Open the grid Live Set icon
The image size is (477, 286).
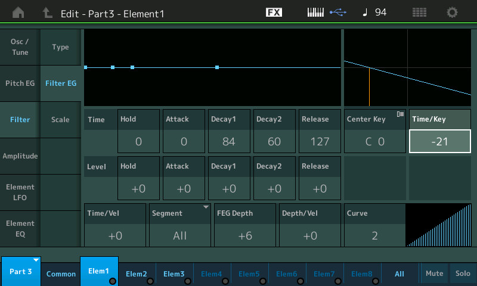pos(419,13)
